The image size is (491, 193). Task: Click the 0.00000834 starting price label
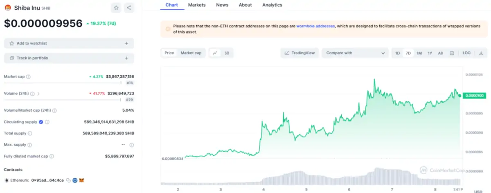point(173,159)
